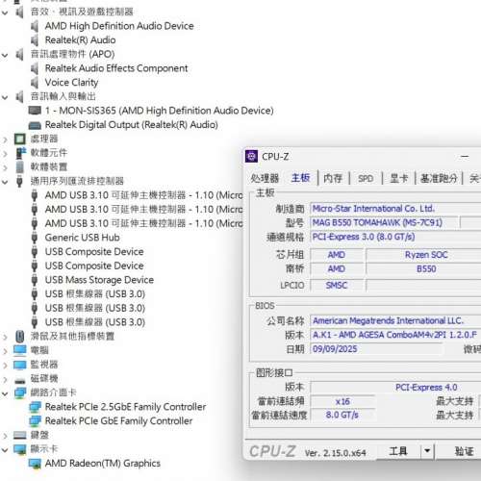Select the Voice Clarity entry

click(71, 83)
